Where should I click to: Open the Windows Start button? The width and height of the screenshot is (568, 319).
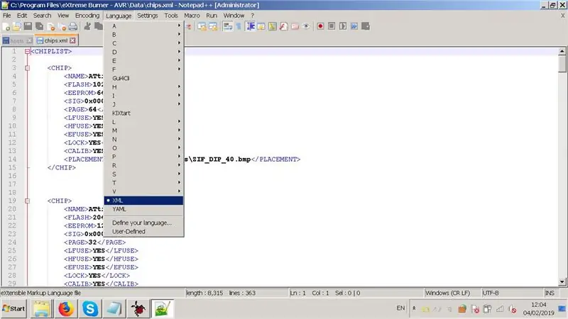pos(13,308)
